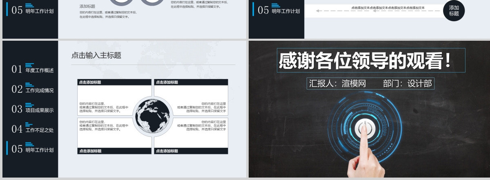Image resolution: width=490 pixels, height=180 pixels.
Task: Click the upper-left 点击添加标题 box header
Action: tap(114, 82)
